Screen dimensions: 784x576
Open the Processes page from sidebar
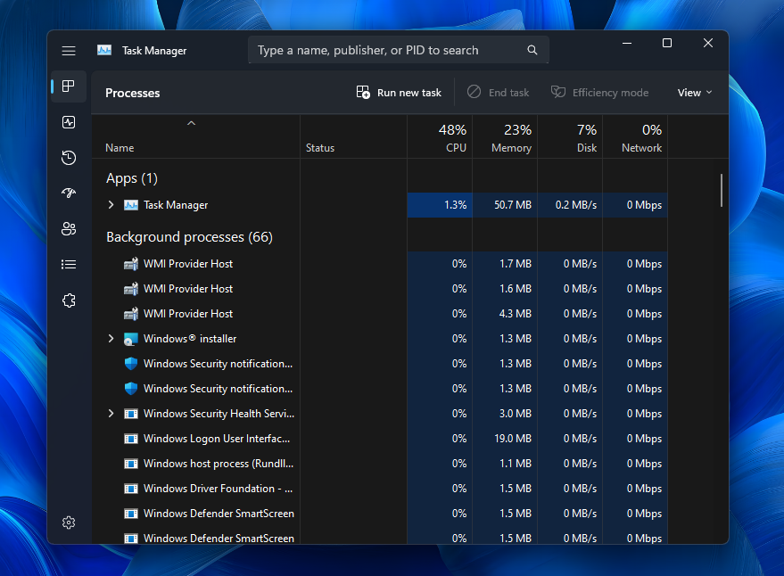(69, 86)
